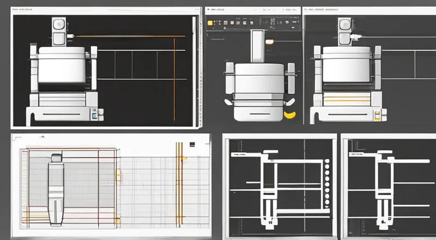This screenshot has height=240, width=436.
Task: Click the upper lens on the top-left machine head
Action: tap(59, 25)
